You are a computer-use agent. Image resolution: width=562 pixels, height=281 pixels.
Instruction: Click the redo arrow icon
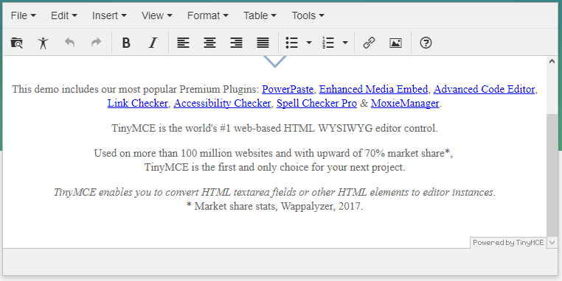(96, 43)
